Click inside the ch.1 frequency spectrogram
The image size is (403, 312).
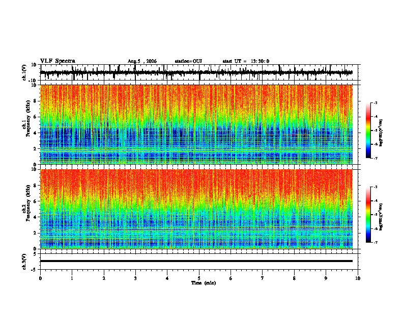pyautogui.click(x=196, y=124)
